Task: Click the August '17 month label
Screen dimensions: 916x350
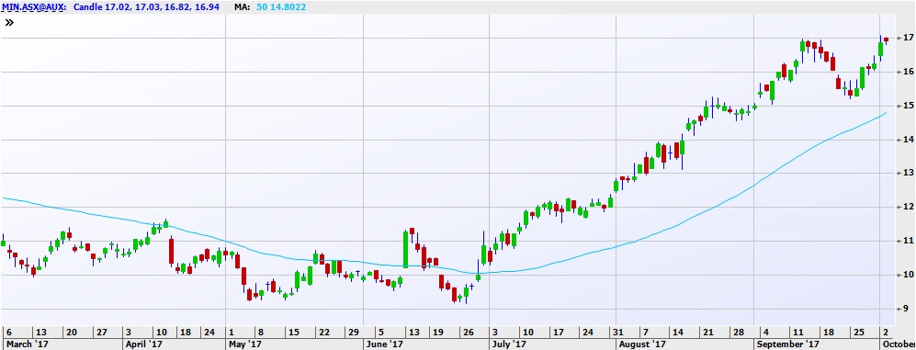Action: pos(642,344)
